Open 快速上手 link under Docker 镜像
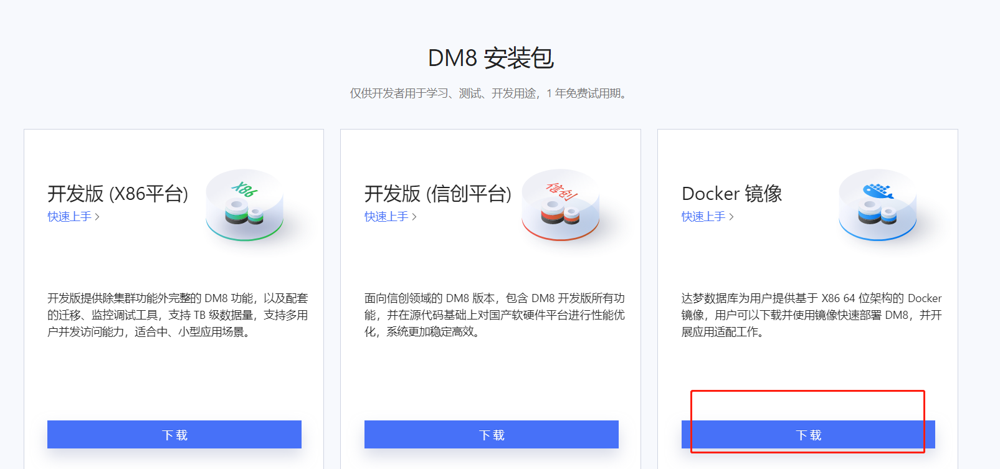 (703, 217)
